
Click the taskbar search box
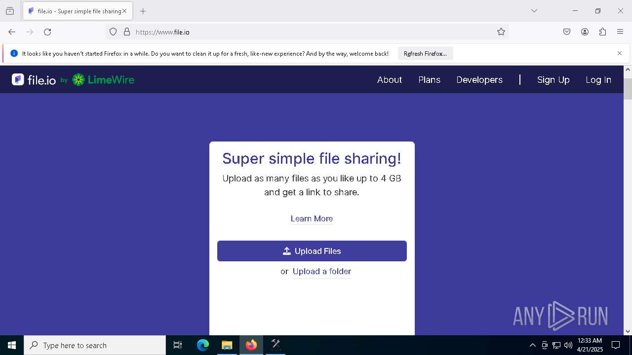click(x=95, y=345)
